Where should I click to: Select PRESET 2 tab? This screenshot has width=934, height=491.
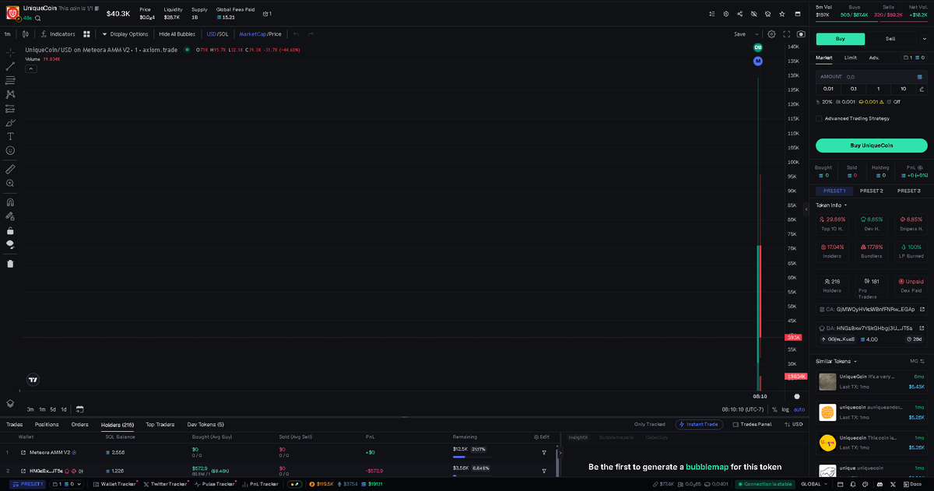871,191
